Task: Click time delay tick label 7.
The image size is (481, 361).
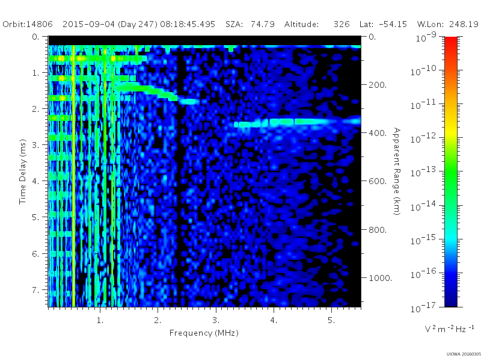Action: click(36, 290)
